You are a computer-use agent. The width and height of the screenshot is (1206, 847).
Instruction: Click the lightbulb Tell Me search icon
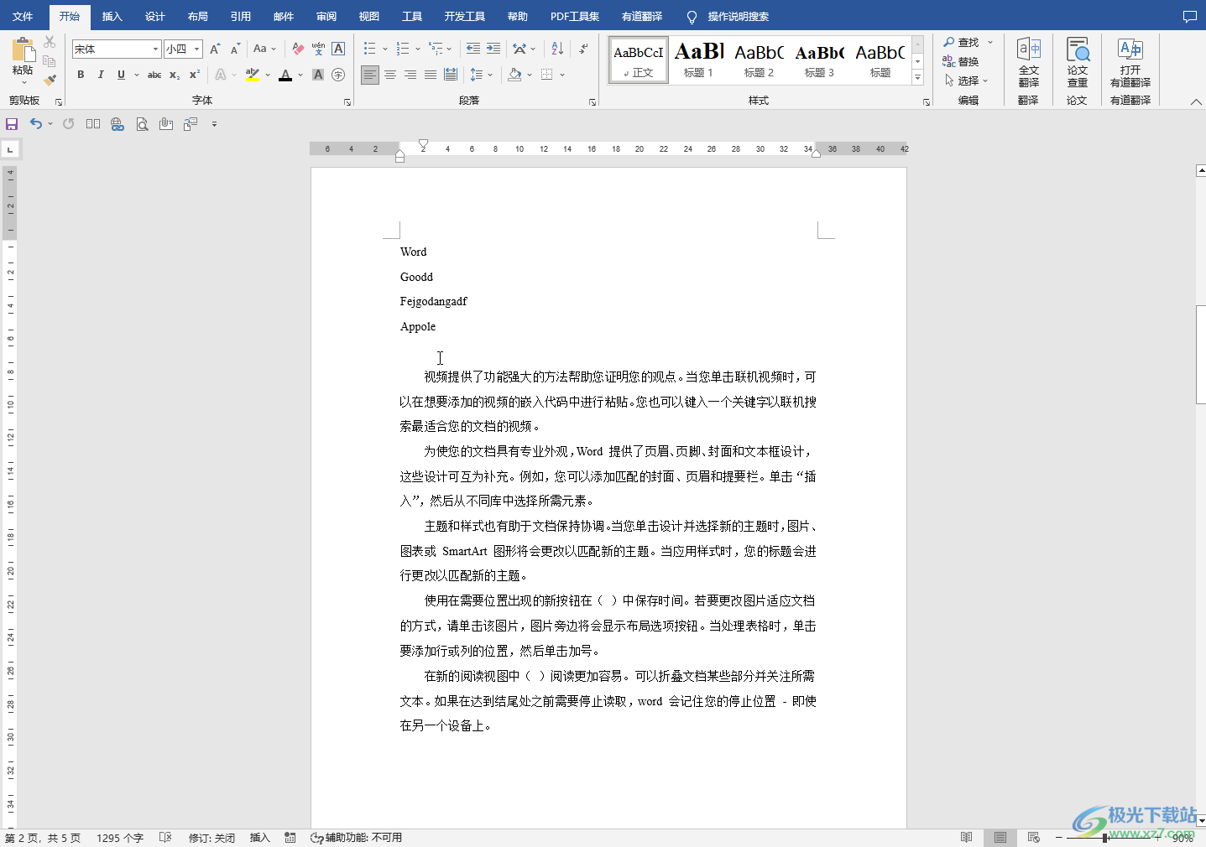click(x=692, y=17)
